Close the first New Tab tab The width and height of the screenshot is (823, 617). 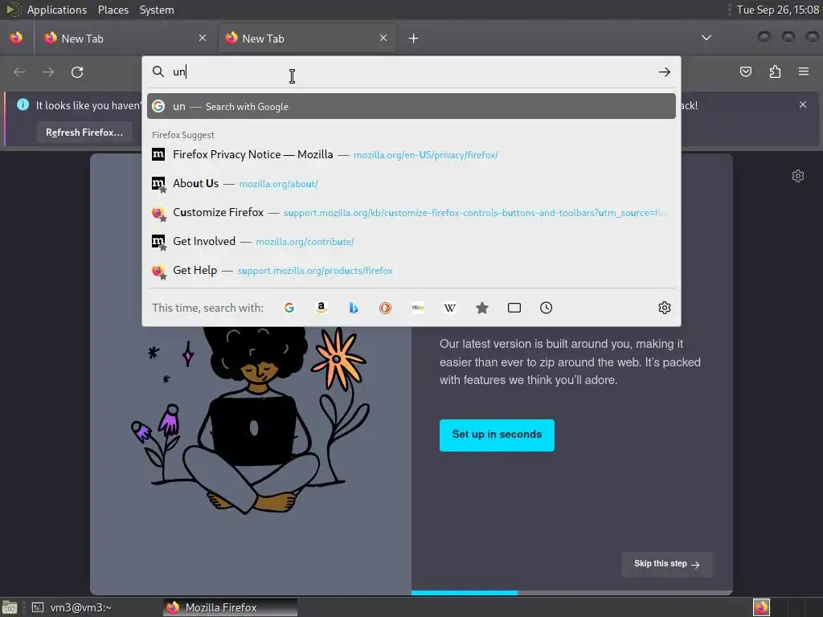[203, 38]
